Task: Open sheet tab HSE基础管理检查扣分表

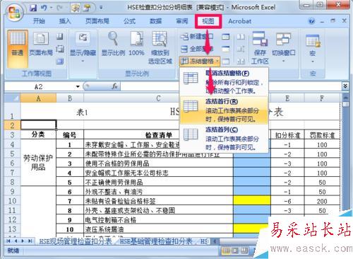Action: [x=156, y=241]
